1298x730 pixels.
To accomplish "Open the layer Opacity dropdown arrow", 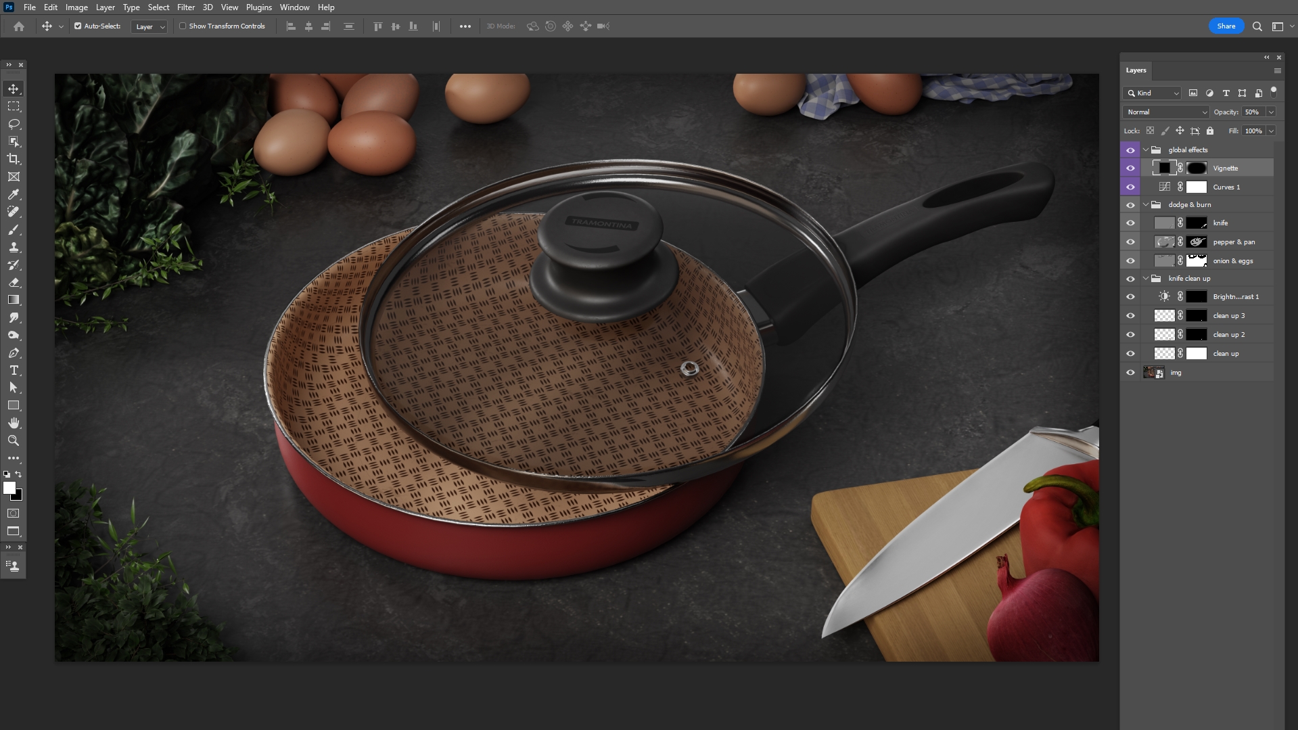I will [1271, 112].
